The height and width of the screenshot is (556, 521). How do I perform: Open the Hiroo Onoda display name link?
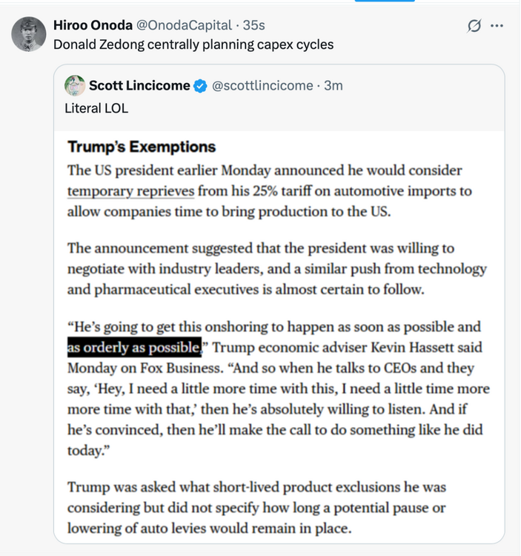pyautogui.click(x=93, y=25)
